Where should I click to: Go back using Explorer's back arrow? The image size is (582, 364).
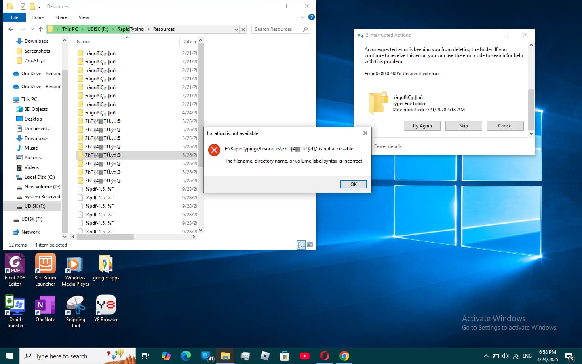tap(11, 29)
